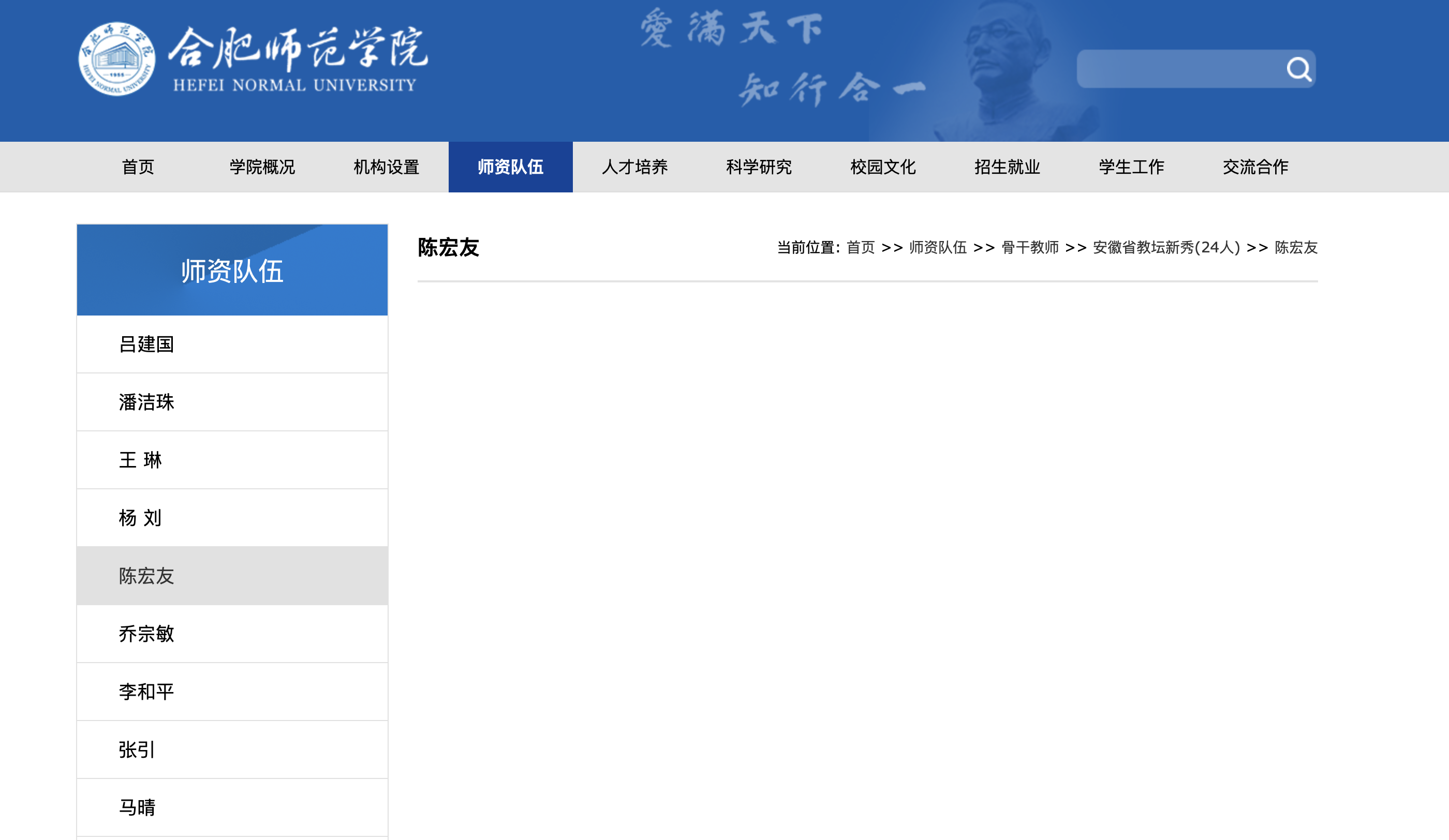Viewport: 1449px width, 840px height.
Task: Go to 交流合作 in the navigation bar
Action: [1256, 167]
